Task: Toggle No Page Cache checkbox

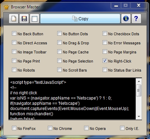Action: tap(59, 52)
